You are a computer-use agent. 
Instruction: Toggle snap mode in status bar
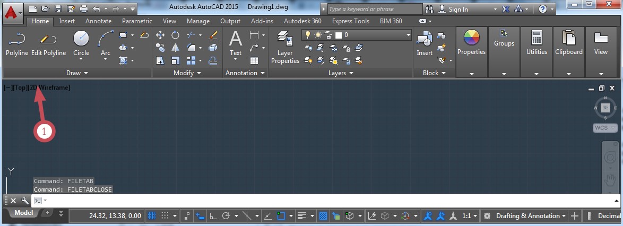[x=164, y=216]
